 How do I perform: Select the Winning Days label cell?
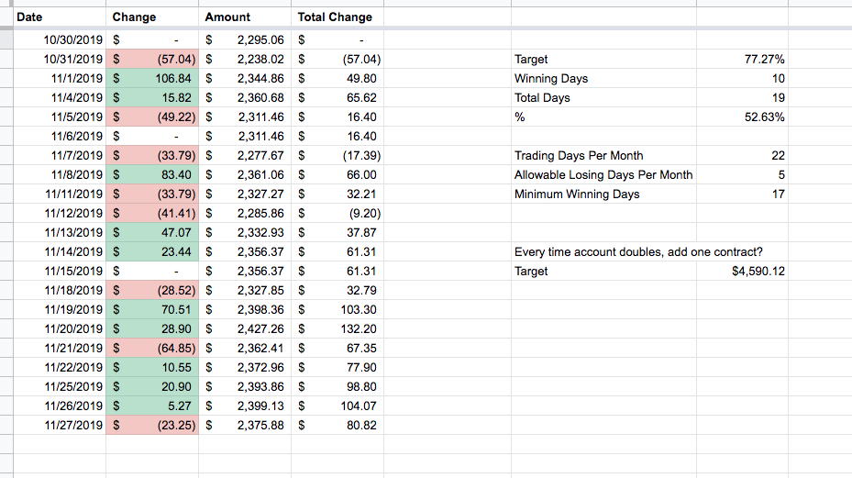click(x=603, y=78)
